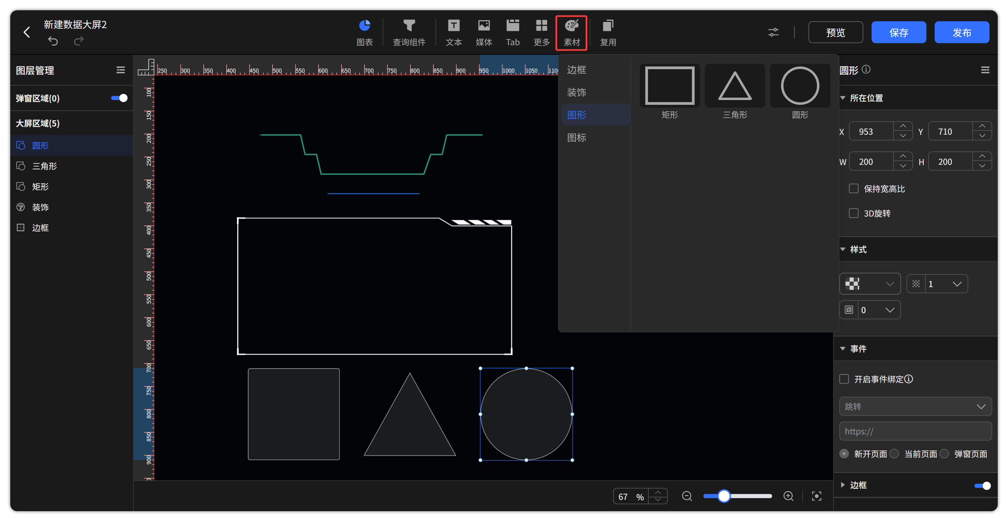Screen dimensions: 1008x518
Task: Add the 三角形 shape thumbnail
Action: point(734,86)
